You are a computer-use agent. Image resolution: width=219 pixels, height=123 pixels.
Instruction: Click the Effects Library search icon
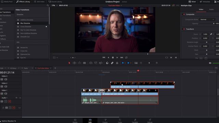tap(48, 5)
